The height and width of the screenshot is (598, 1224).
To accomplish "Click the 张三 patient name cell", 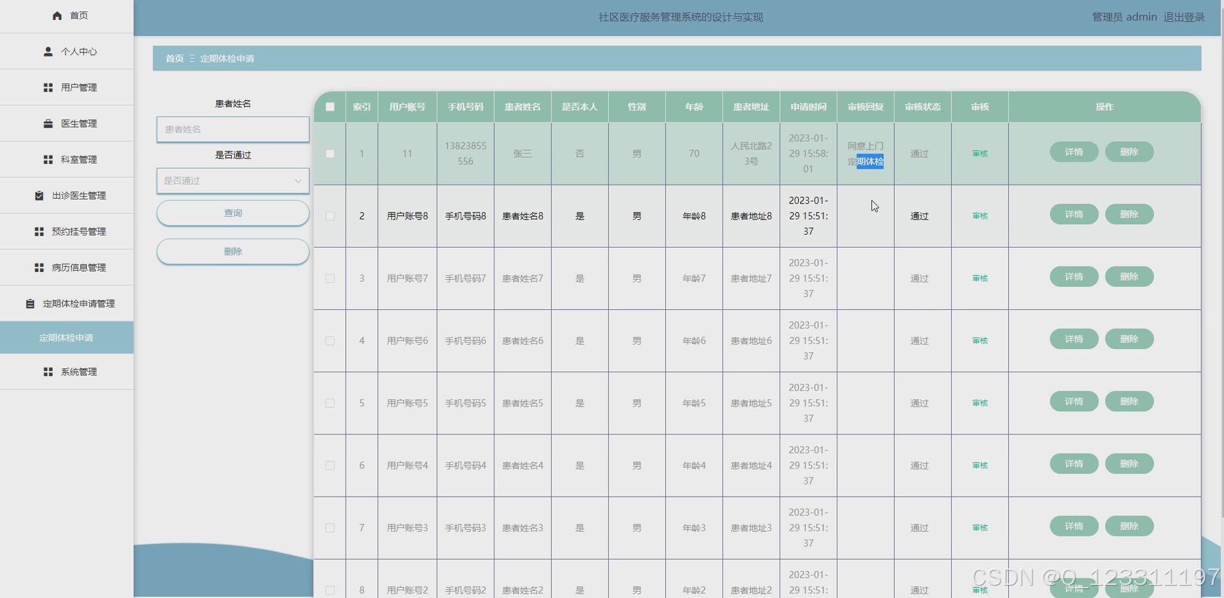I will click(523, 153).
